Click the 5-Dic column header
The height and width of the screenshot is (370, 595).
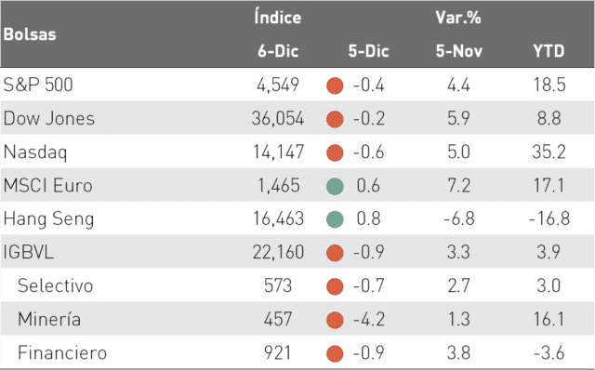click(x=368, y=51)
